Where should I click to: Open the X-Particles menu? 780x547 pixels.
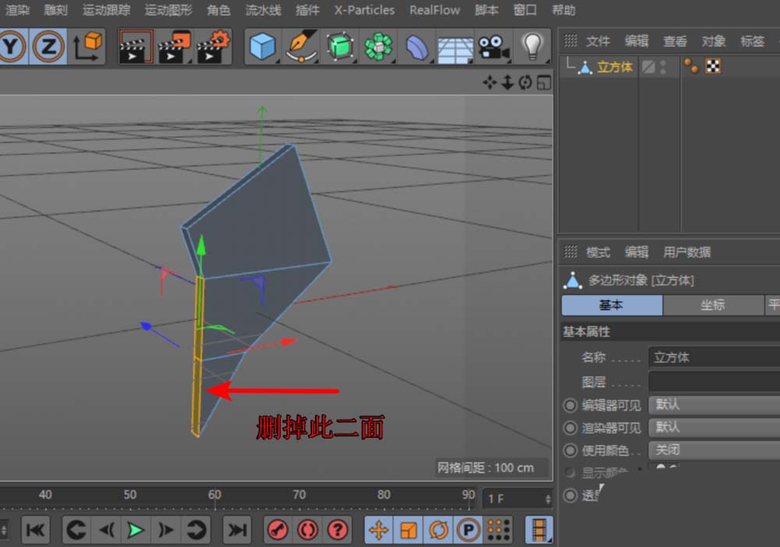point(363,10)
